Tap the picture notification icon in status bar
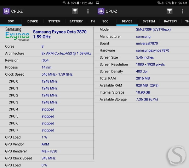 (97, 3)
